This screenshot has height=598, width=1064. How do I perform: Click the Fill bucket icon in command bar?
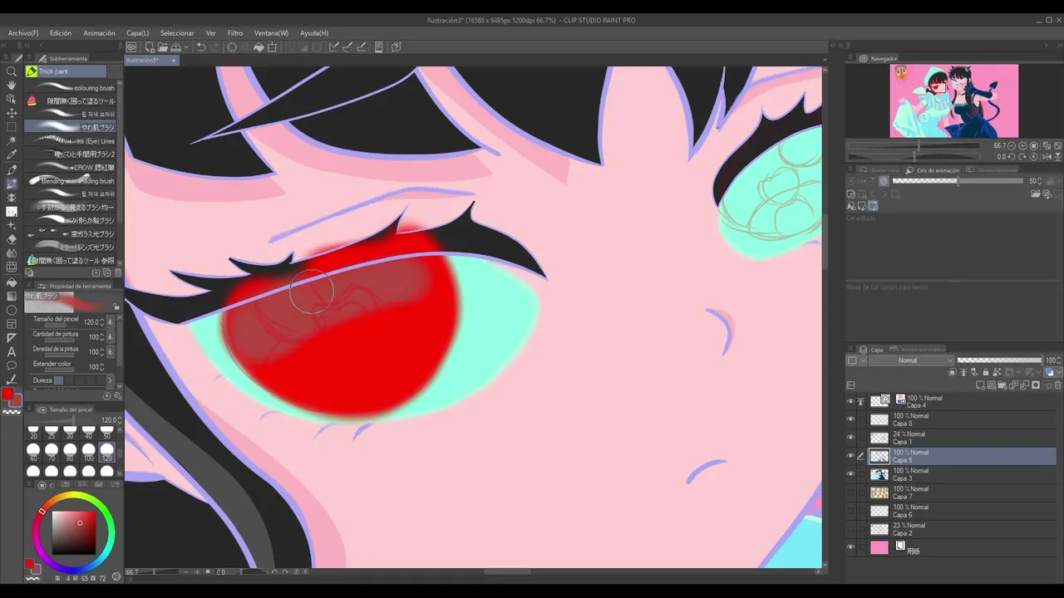pyautogui.click(x=259, y=47)
